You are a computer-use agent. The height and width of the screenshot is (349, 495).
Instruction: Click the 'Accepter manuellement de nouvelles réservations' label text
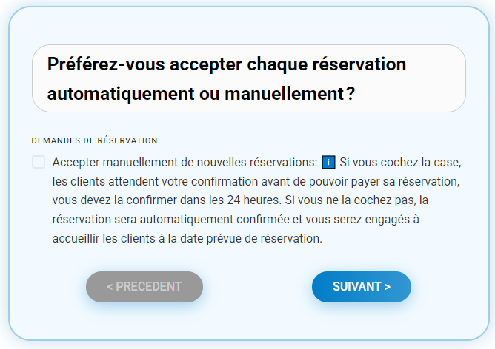pyautogui.click(x=185, y=163)
